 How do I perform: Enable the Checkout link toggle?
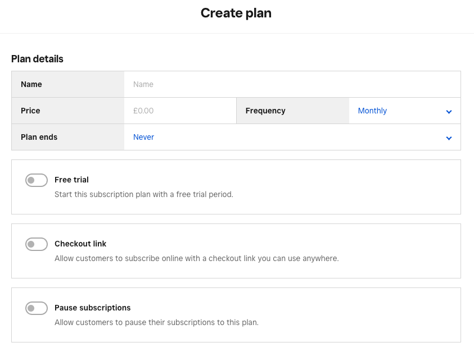pyautogui.click(x=37, y=244)
